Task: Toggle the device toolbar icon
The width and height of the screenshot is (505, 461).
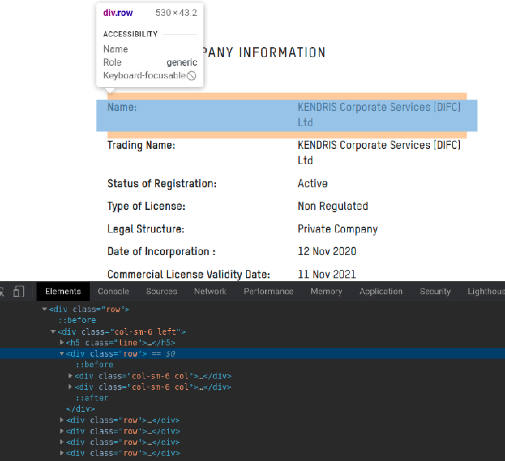Action: coord(19,292)
